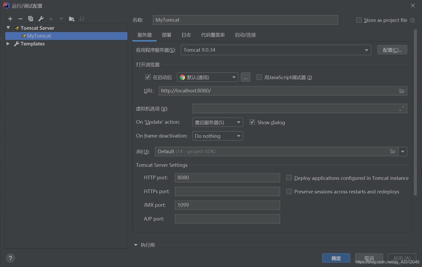Click the 虚拟机选项 VM options field
The height and width of the screenshot is (267, 422).
tap(300, 109)
